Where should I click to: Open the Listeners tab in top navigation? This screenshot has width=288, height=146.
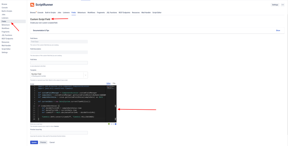[x=66, y=13]
